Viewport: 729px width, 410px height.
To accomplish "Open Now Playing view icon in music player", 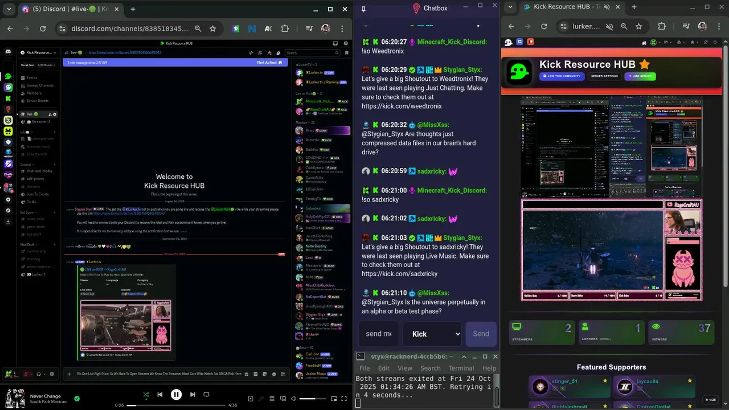I will point(251,399).
